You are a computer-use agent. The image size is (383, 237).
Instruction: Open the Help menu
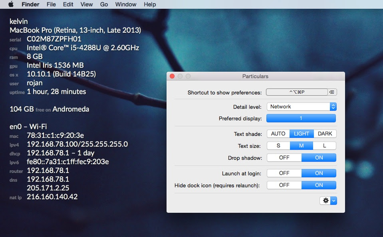150,4
